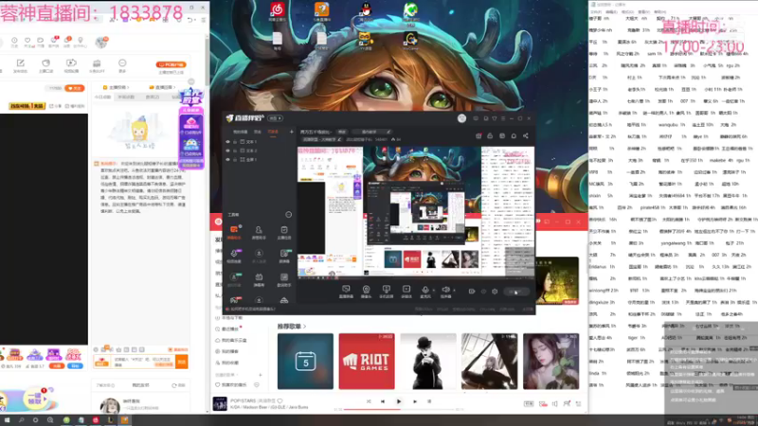Open the headset tool in toolbox second row
This screenshot has width=758, height=426.
[234, 256]
